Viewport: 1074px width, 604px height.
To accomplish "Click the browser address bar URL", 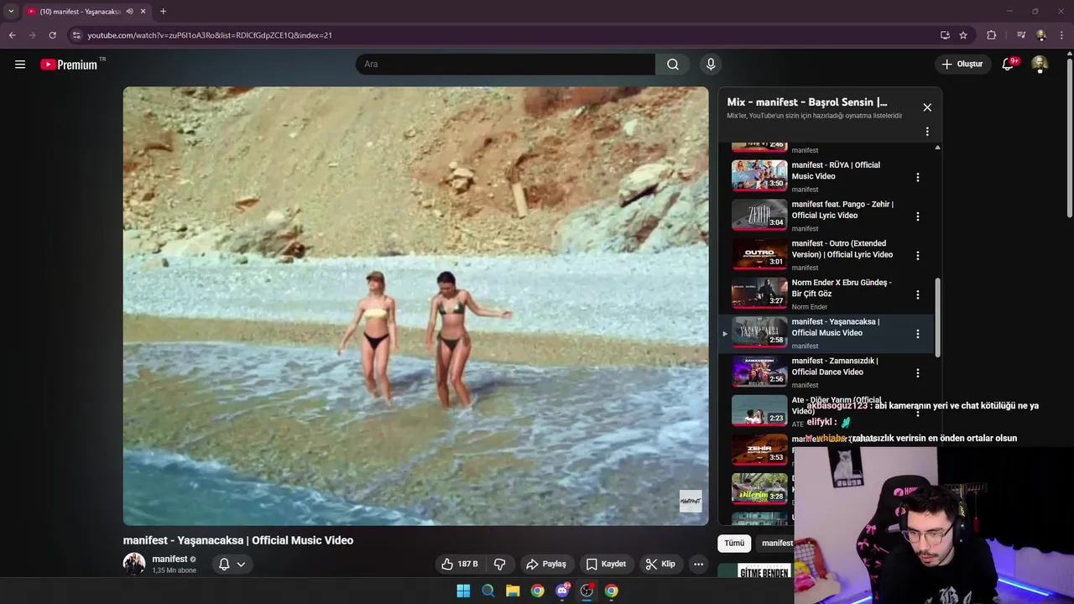I will (x=210, y=35).
